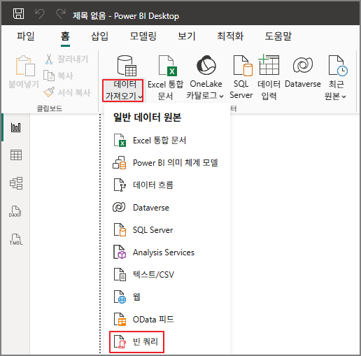Viewport: 361px width, 356px height.
Task: Choose Analysis Services from the menu
Action: (167, 252)
